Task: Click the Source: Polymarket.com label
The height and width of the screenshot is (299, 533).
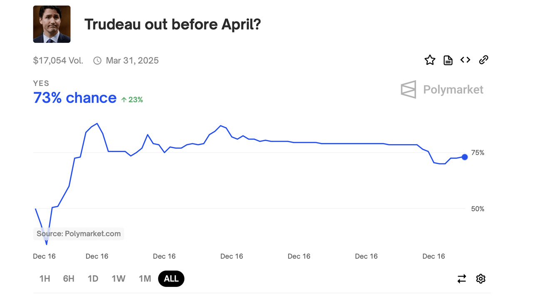Action: (79, 234)
